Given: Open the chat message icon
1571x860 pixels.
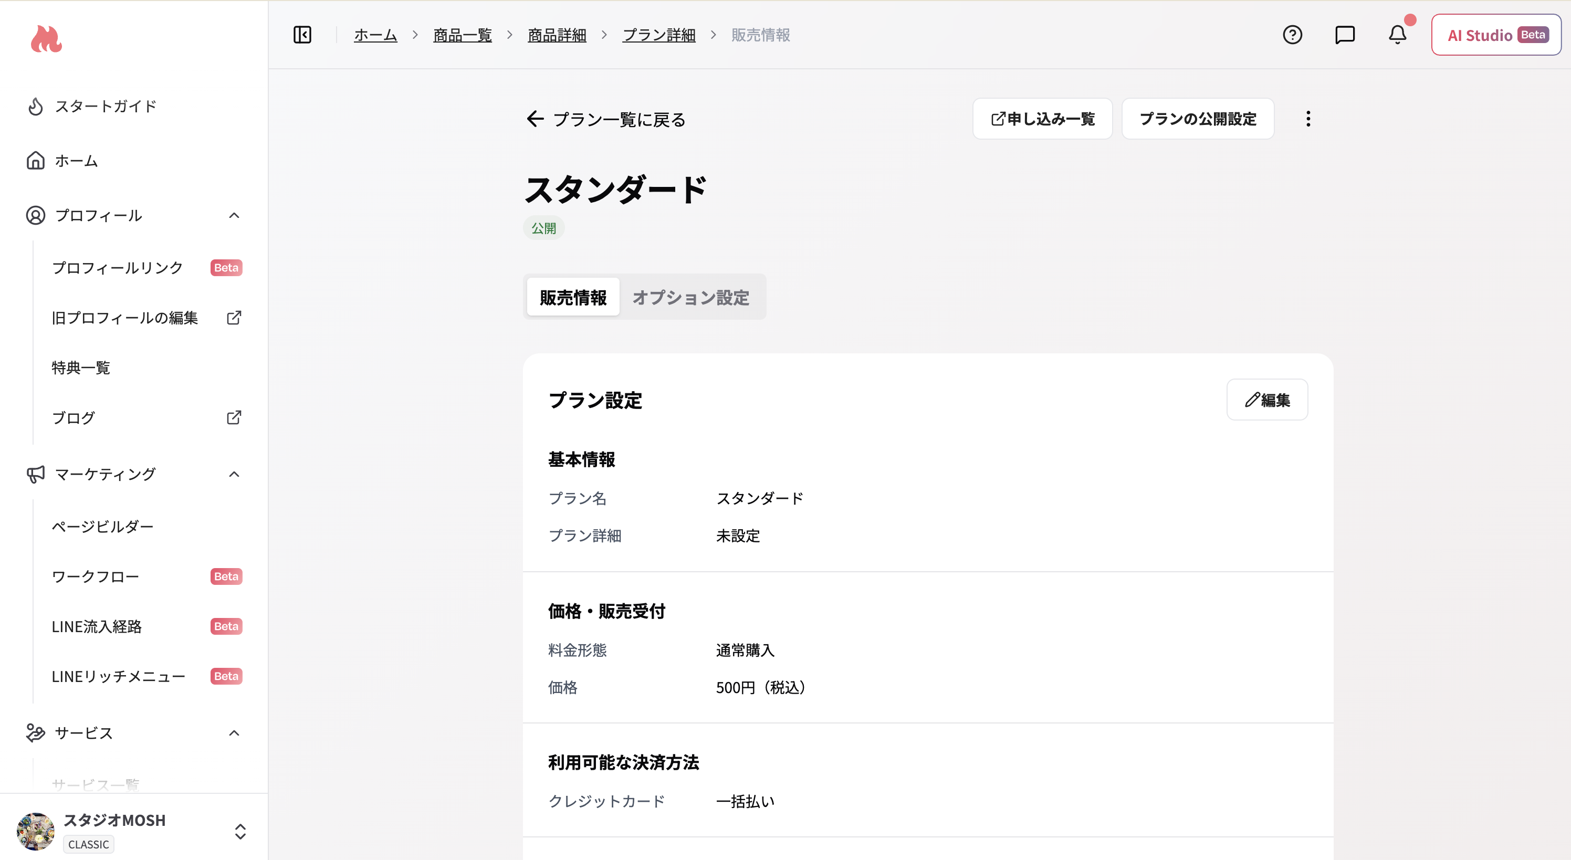Looking at the screenshot, I should [1345, 35].
